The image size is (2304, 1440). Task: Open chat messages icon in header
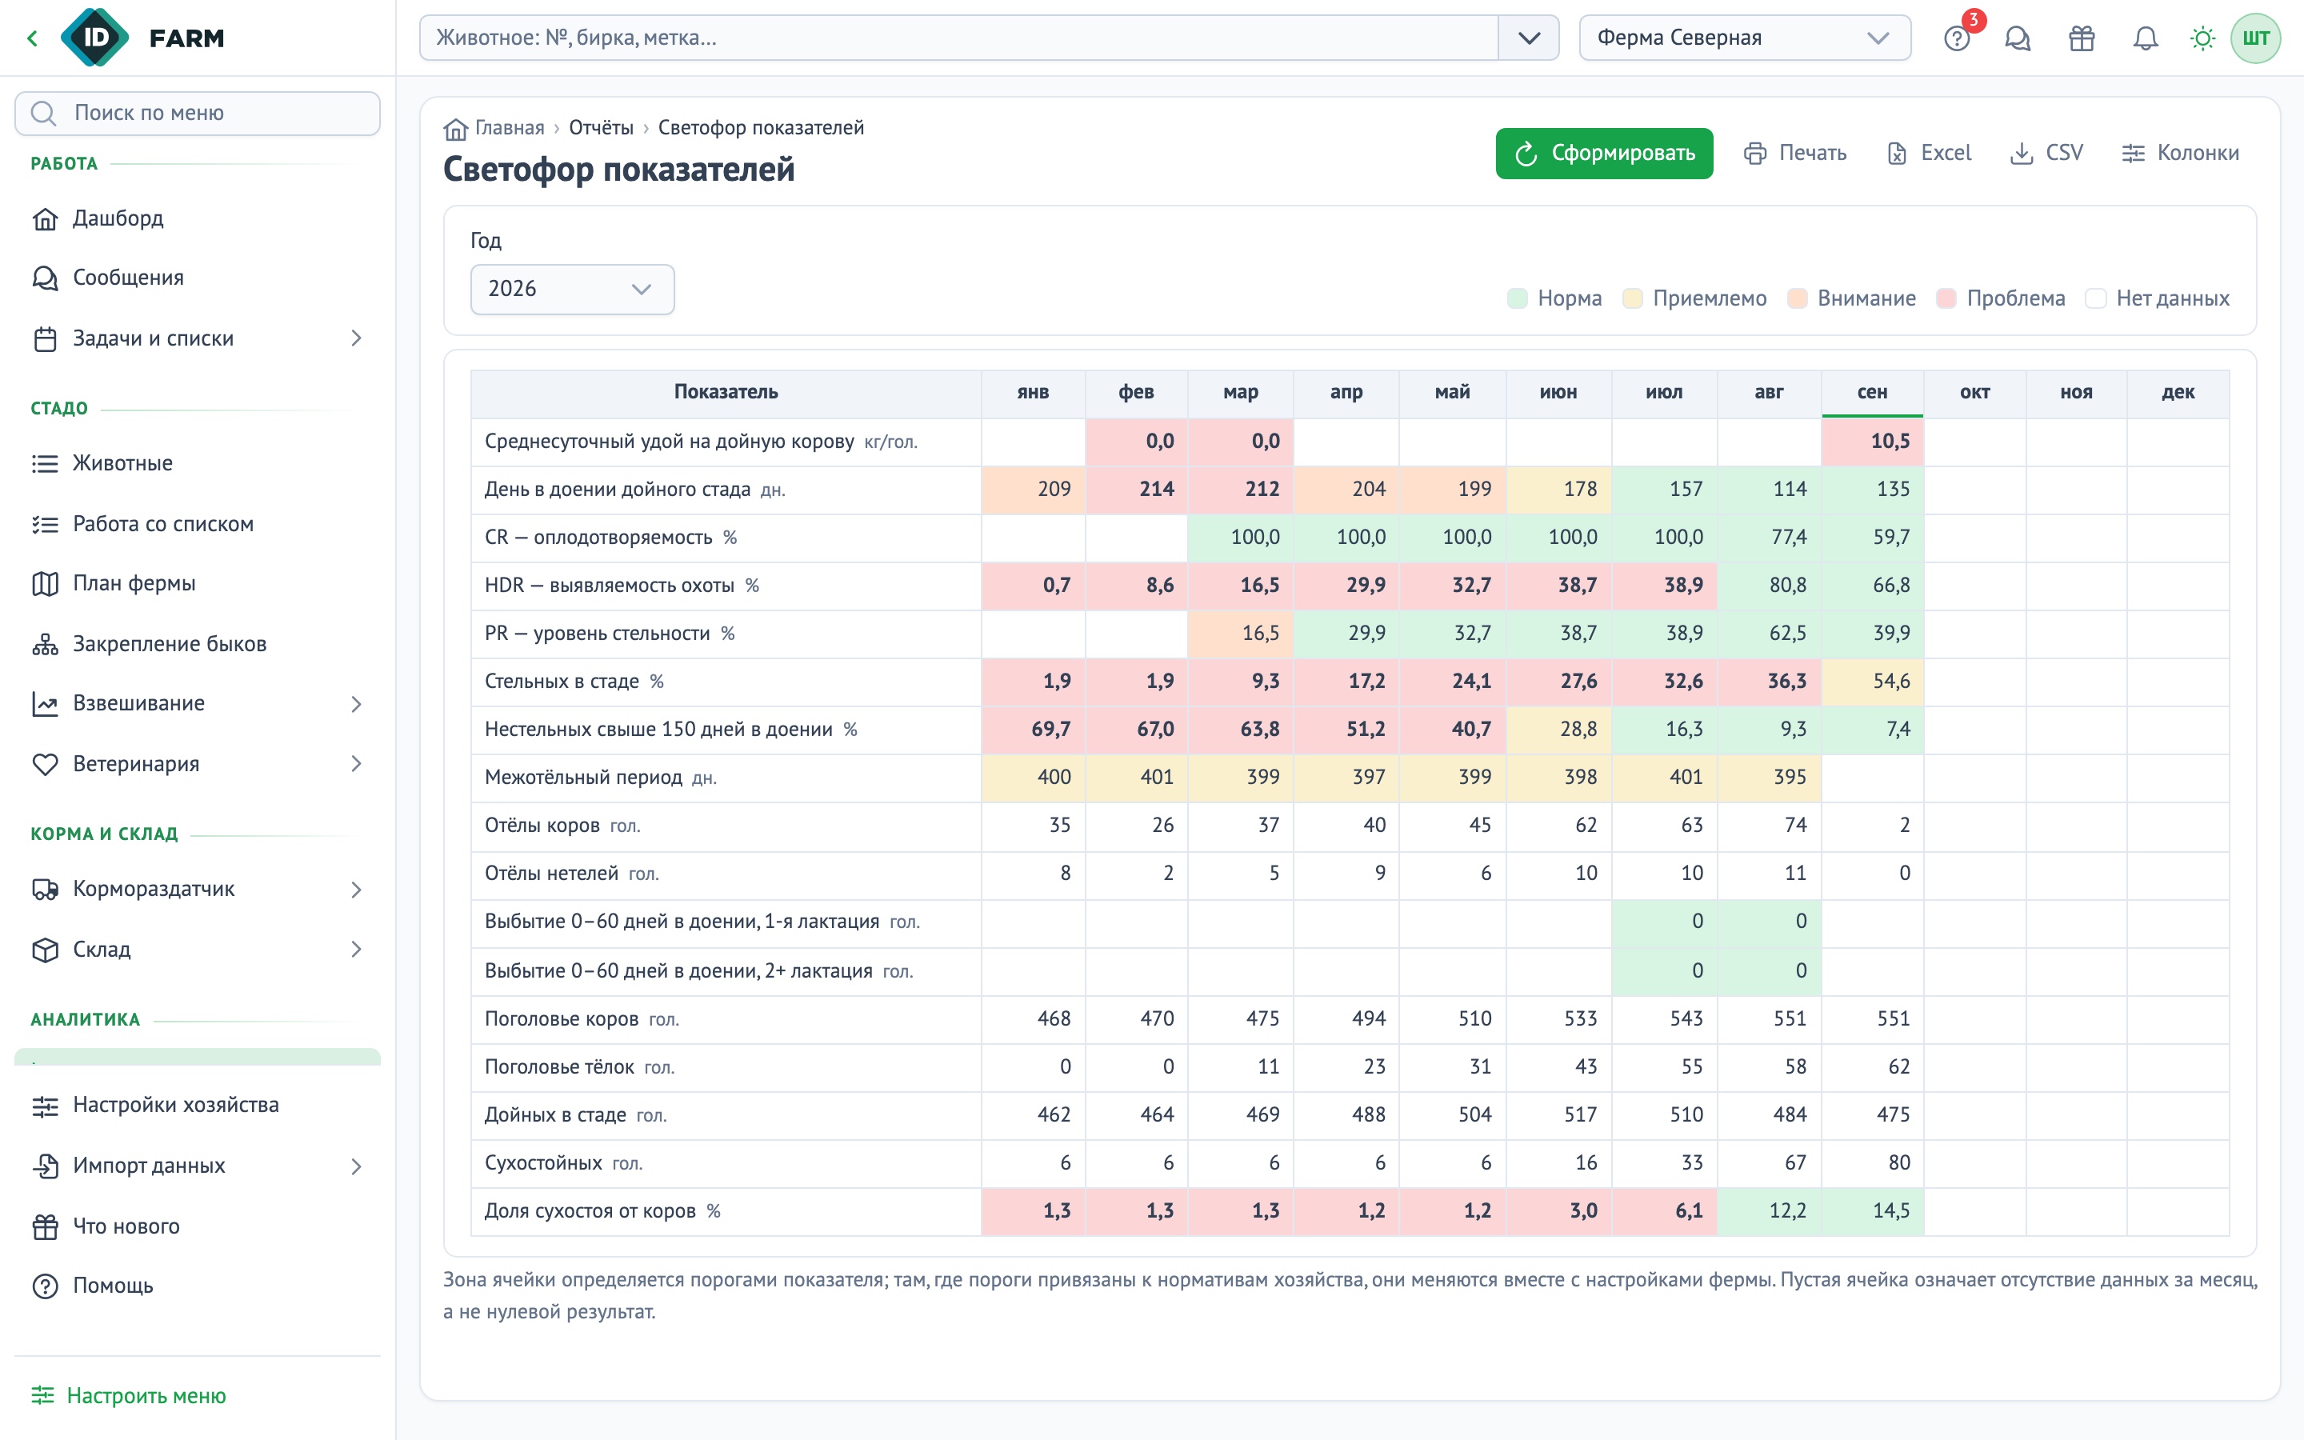click(x=2018, y=38)
